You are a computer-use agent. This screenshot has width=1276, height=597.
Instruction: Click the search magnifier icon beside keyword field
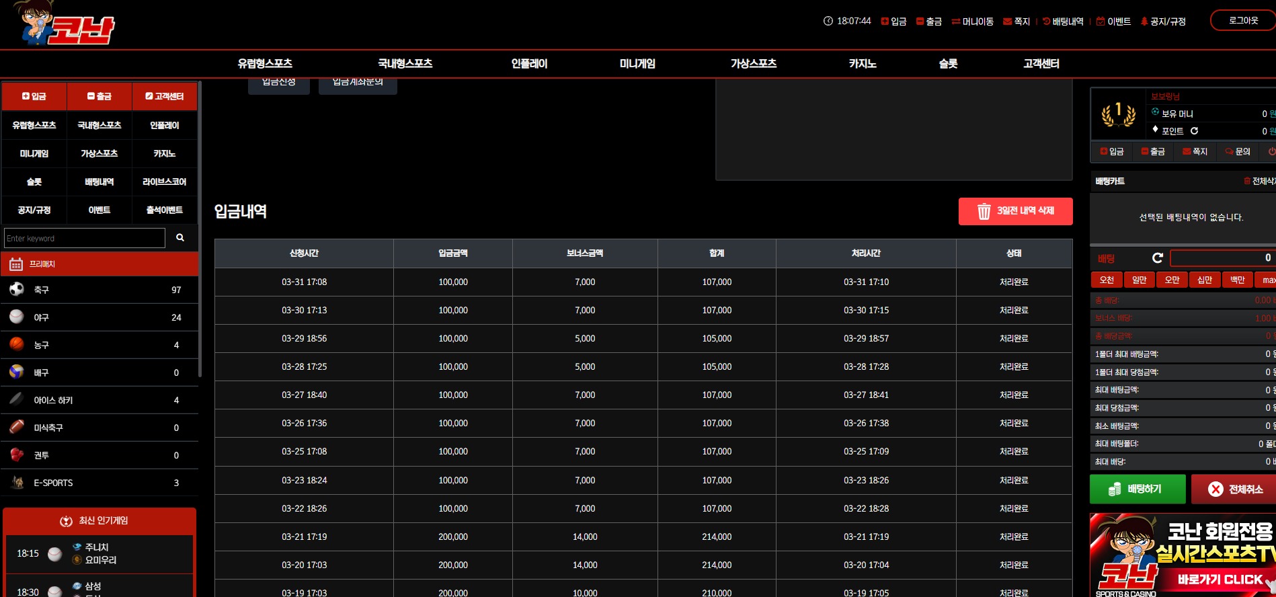180,237
